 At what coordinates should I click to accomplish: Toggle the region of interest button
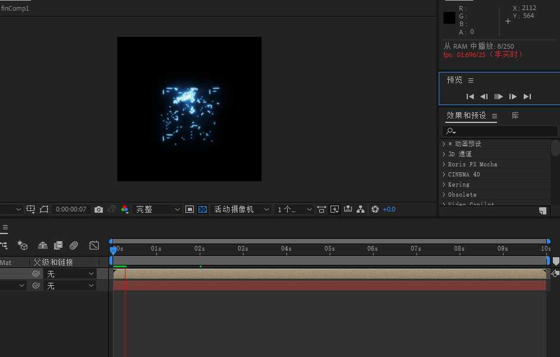pyautogui.click(x=190, y=209)
